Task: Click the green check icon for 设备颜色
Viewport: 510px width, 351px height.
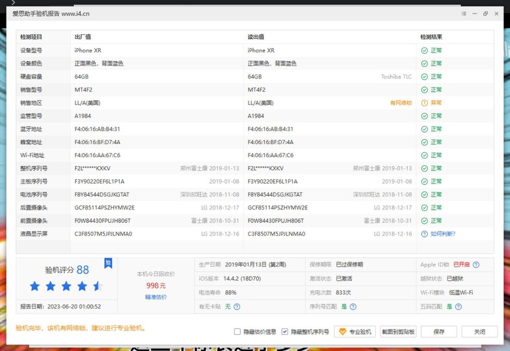Action: (x=424, y=64)
